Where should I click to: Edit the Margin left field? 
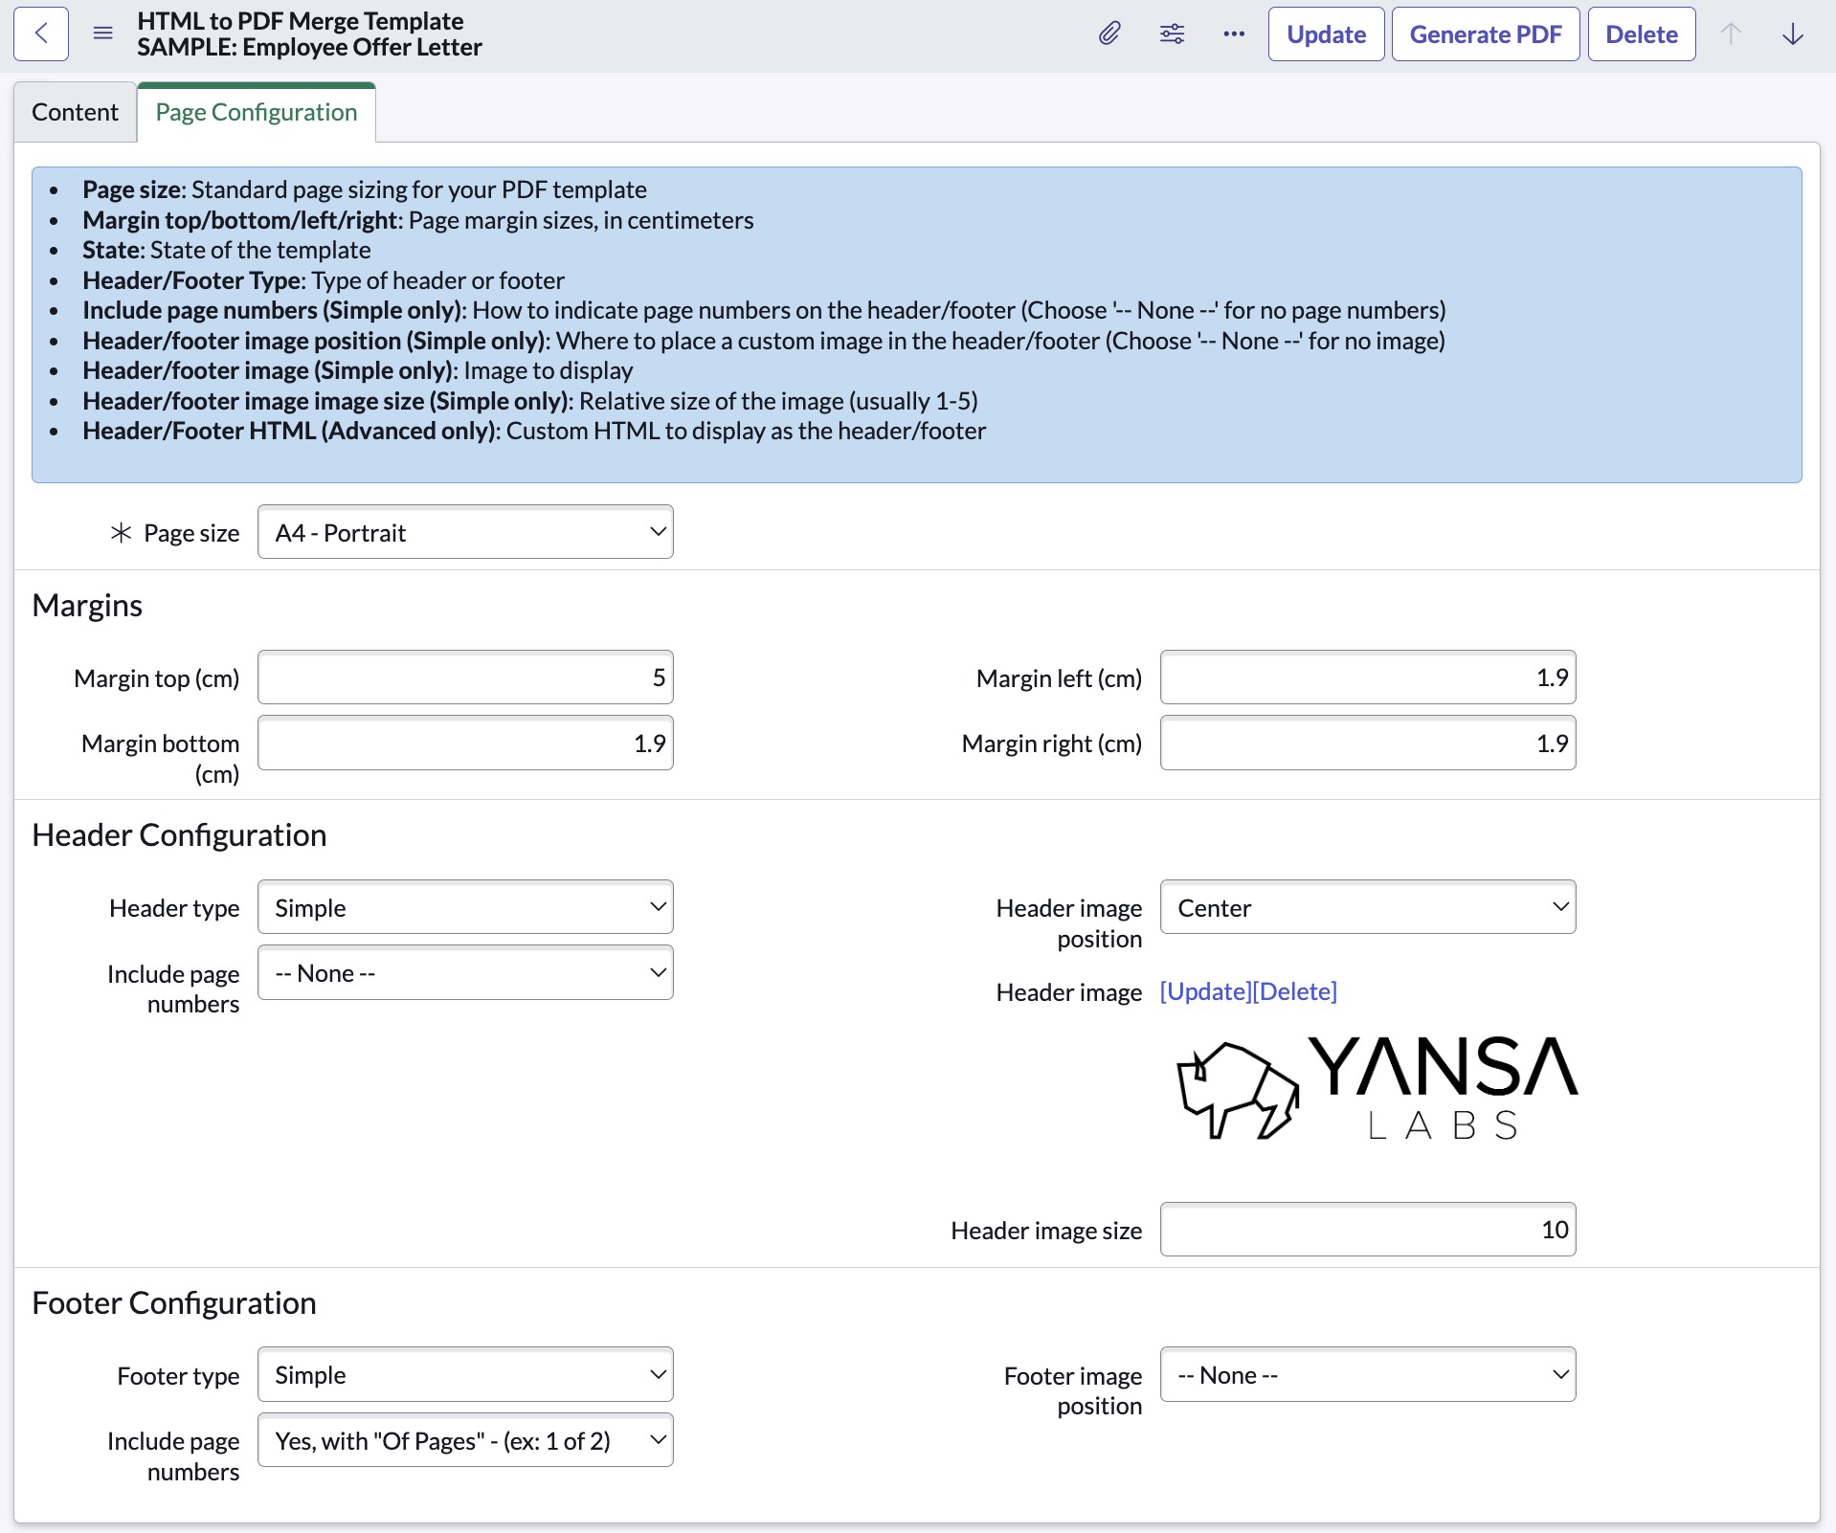point(1368,678)
